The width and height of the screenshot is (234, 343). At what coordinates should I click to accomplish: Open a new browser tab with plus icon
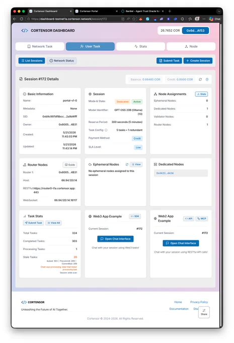pyautogui.click(x=170, y=11)
